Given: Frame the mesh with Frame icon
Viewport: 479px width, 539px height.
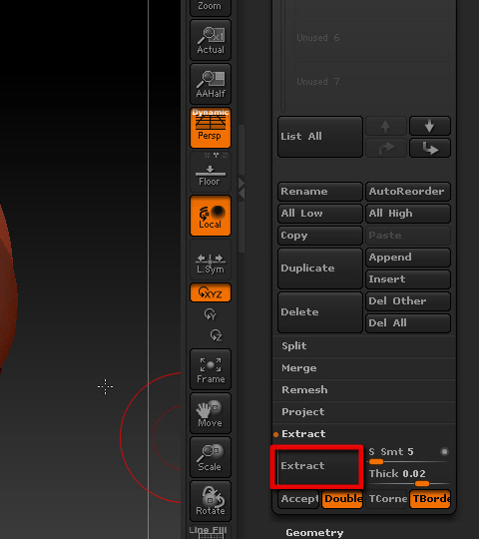Looking at the screenshot, I should (211, 369).
